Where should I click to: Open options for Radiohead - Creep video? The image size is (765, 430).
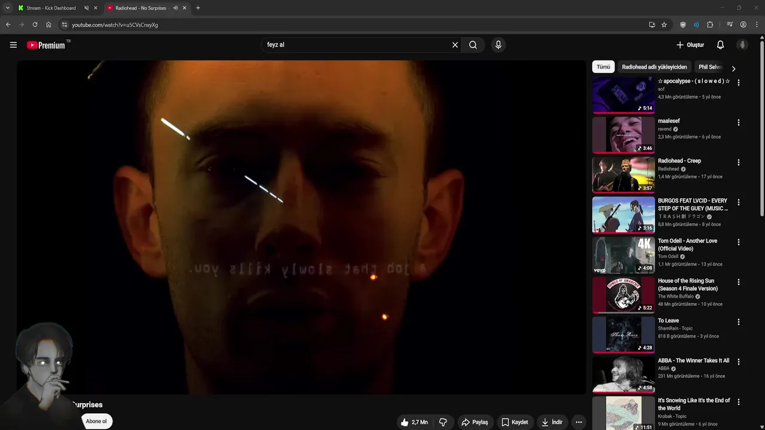tap(739, 162)
